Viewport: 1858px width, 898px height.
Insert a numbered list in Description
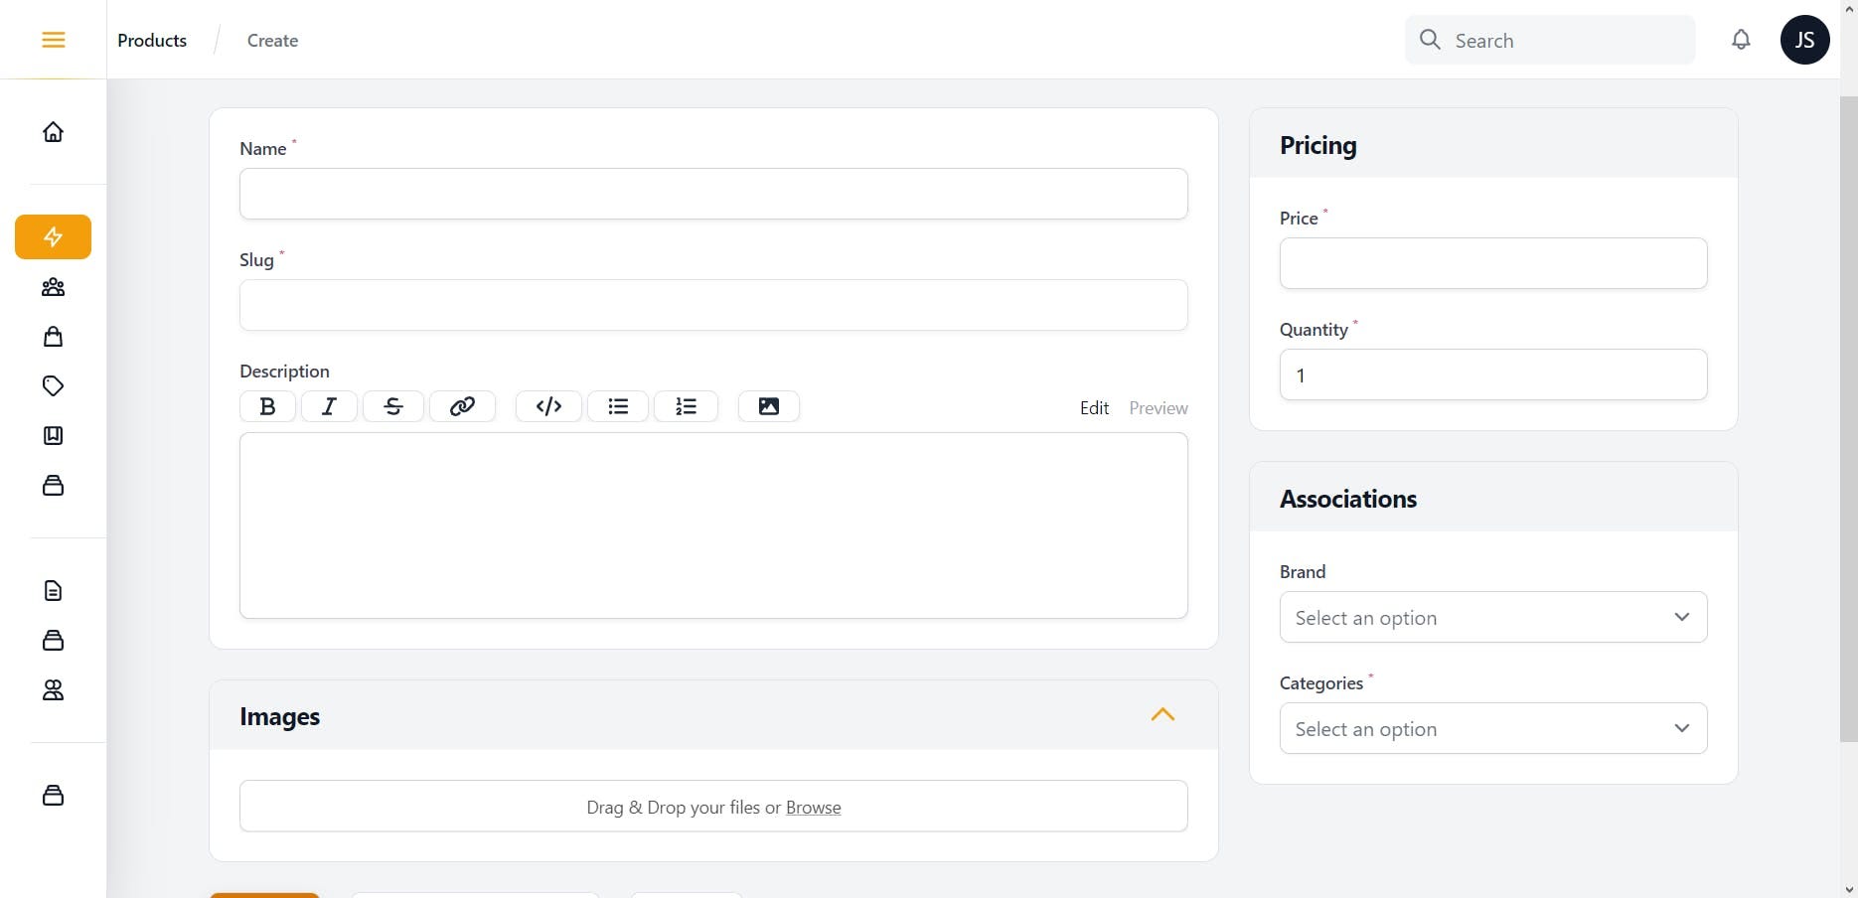(x=686, y=406)
